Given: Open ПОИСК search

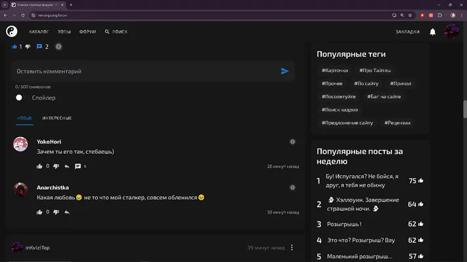Looking at the screenshot, I should coord(116,31).
